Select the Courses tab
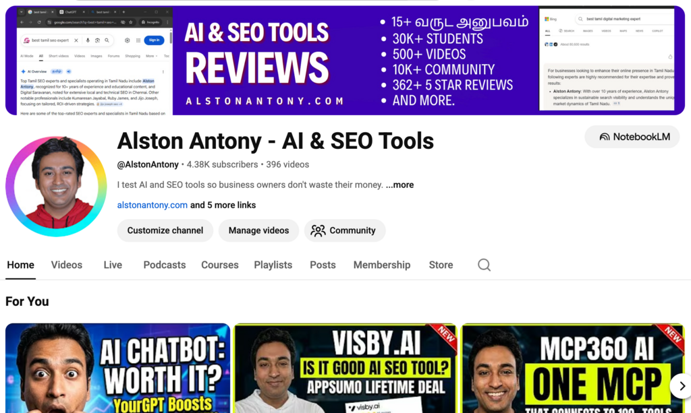 click(220, 265)
